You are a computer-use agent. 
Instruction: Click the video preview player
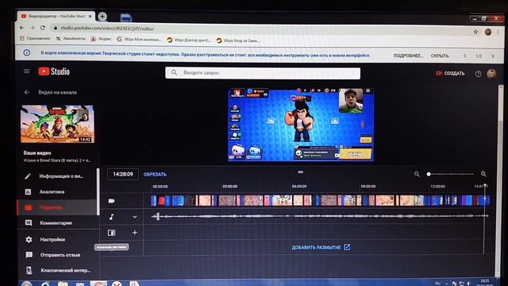pos(301,125)
